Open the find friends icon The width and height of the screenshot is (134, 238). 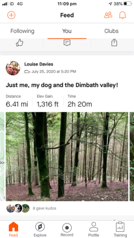tap(108, 15)
